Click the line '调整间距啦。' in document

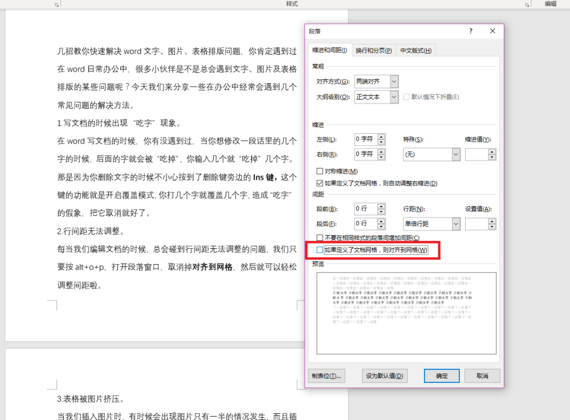(x=80, y=285)
